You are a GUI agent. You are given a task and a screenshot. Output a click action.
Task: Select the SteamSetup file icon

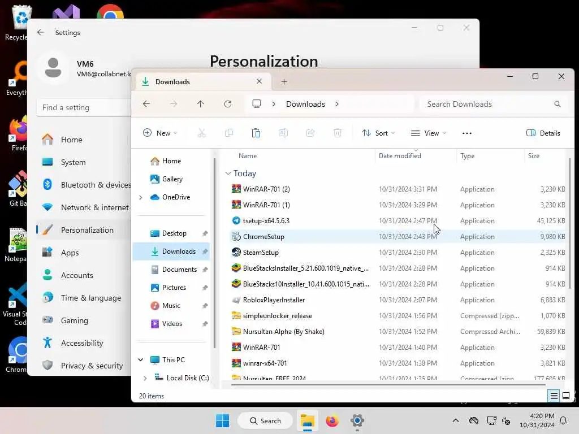(236, 253)
